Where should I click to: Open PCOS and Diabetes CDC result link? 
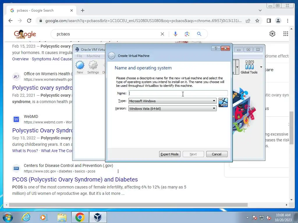coord(75,179)
